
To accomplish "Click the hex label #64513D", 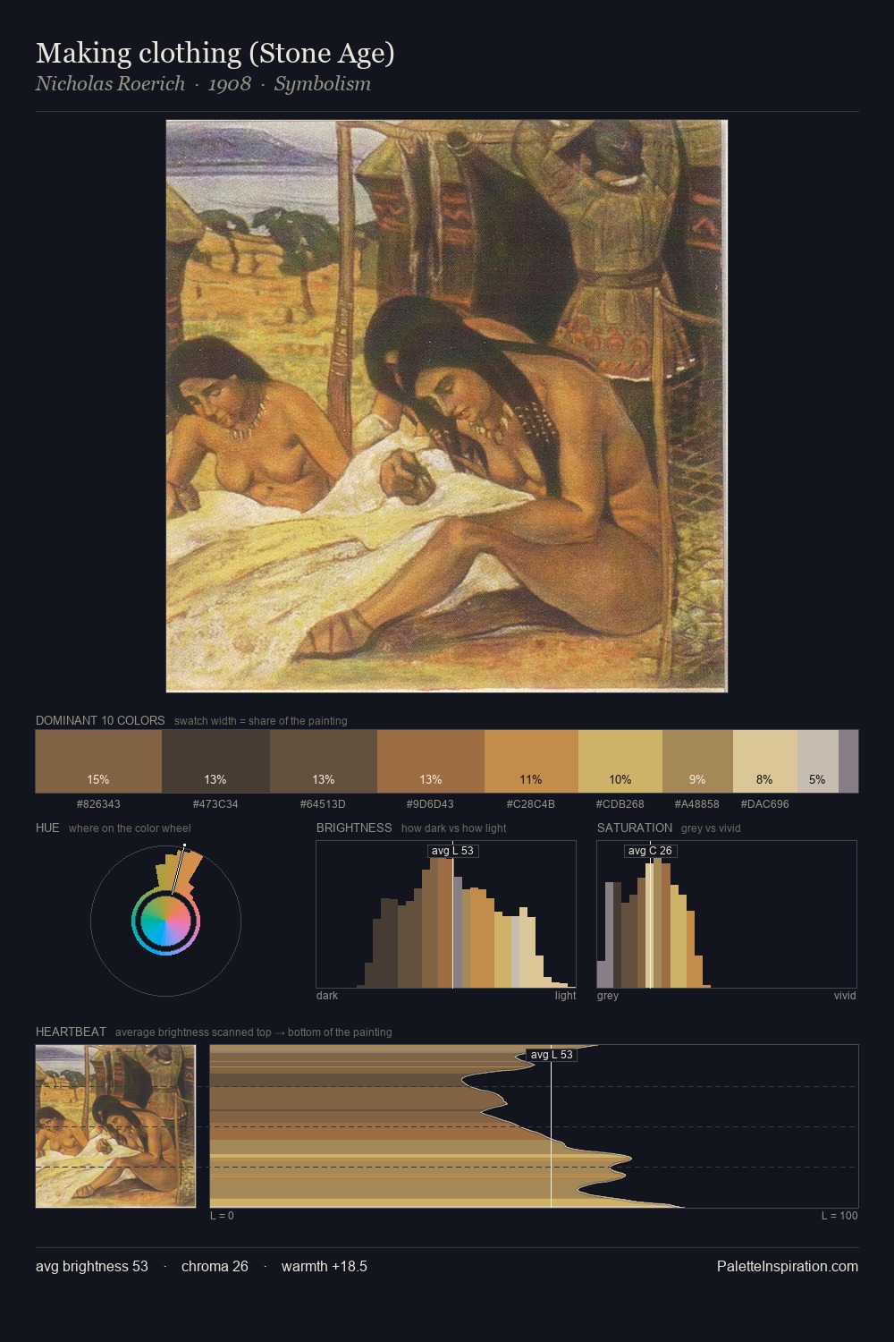I will coord(323,804).
